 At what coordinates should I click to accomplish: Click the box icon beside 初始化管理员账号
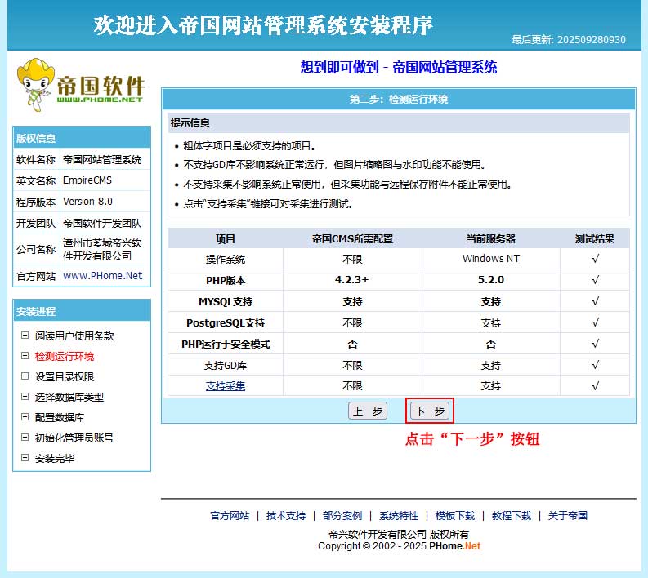click(25, 438)
